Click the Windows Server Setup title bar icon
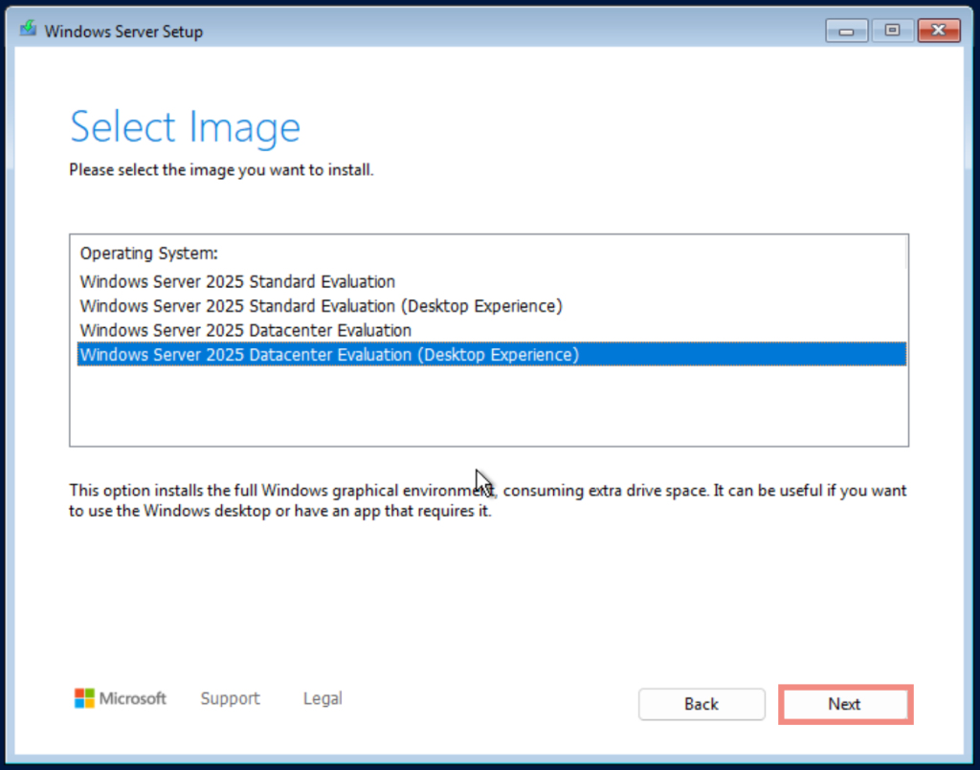The width and height of the screenshot is (980, 770). (x=27, y=30)
